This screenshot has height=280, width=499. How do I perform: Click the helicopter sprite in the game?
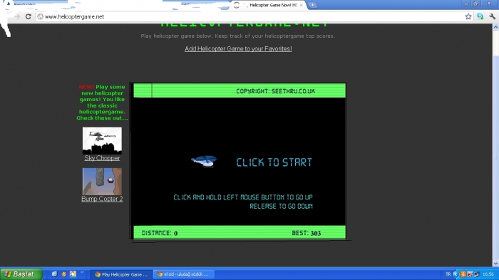pyautogui.click(x=204, y=161)
